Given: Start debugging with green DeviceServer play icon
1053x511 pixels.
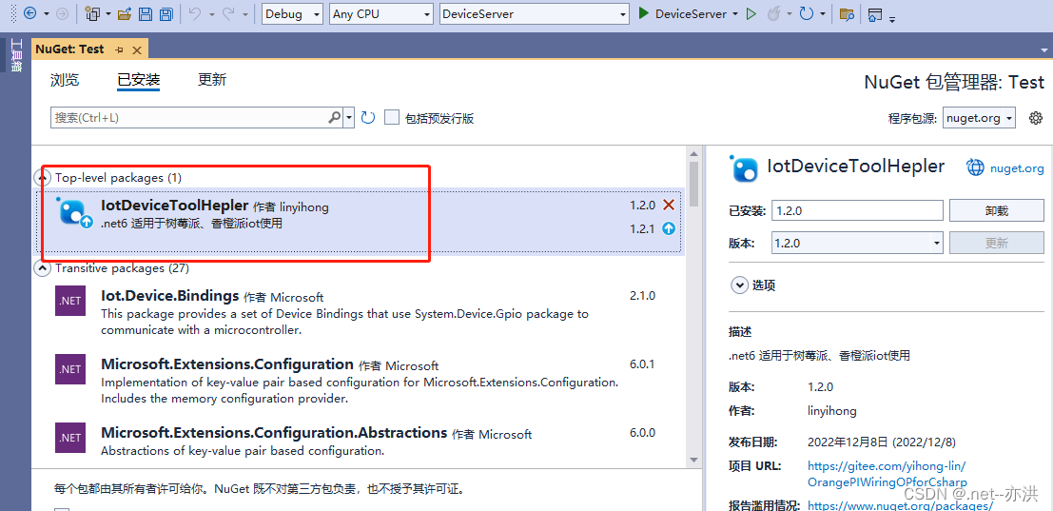Looking at the screenshot, I should point(644,13).
